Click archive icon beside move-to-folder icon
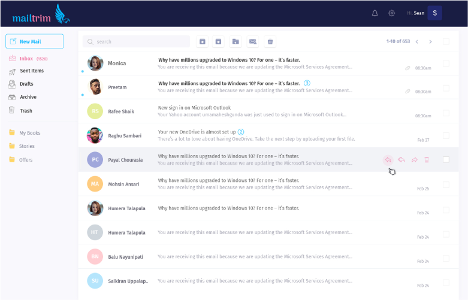The image size is (468, 300). point(218,41)
